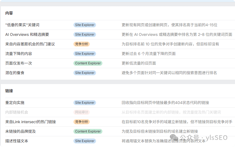Click Site Explorer badge beside AI Overviews 和精选摘要
Image resolution: width=235 pixels, height=147 pixels.
tap(85, 34)
